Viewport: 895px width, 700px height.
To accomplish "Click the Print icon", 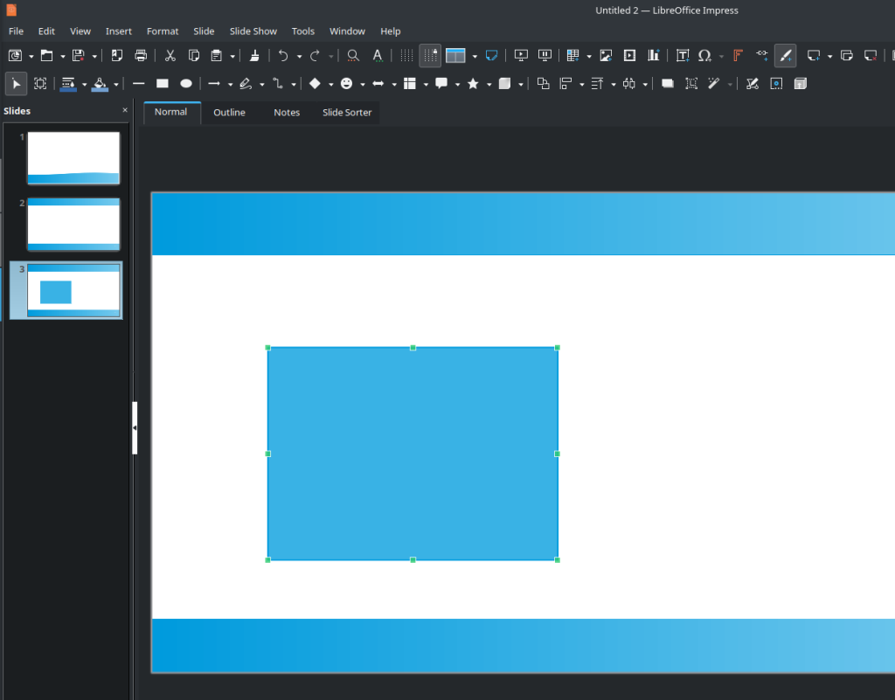I will click(x=141, y=56).
